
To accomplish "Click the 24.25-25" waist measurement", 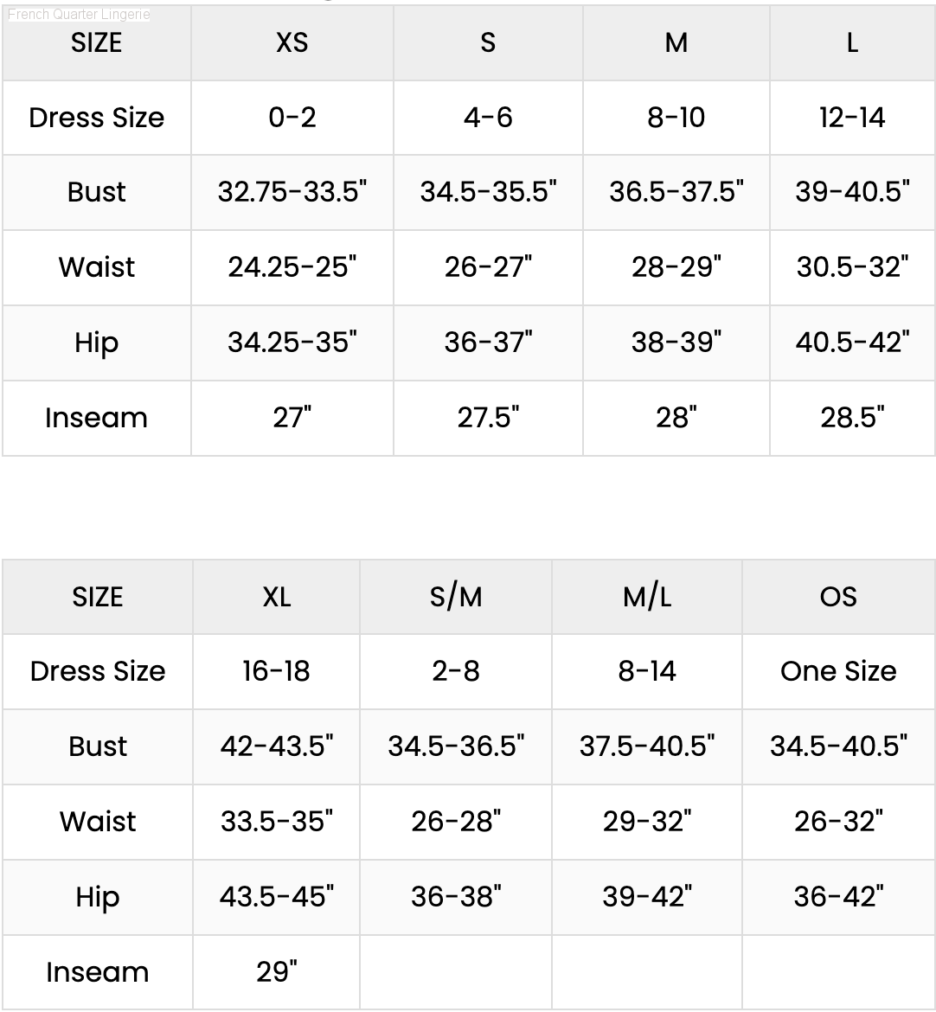I will (x=292, y=267).
